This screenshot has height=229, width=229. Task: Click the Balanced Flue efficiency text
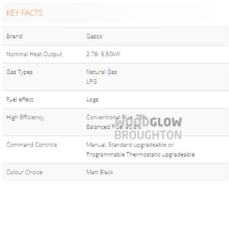(114, 127)
